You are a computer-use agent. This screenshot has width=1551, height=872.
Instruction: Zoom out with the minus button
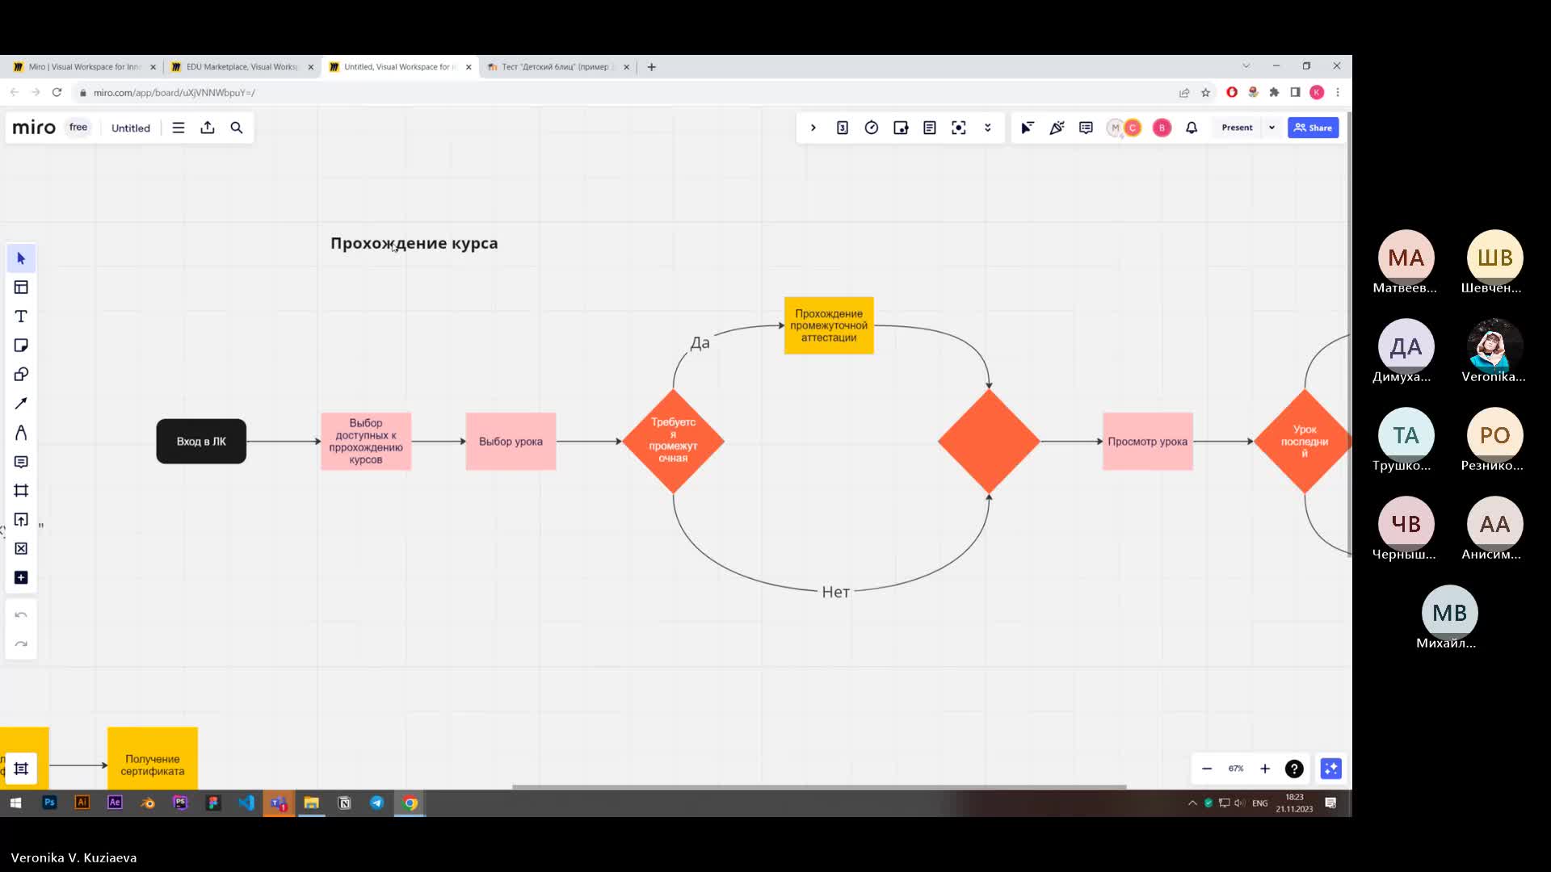pyautogui.click(x=1207, y=769)
